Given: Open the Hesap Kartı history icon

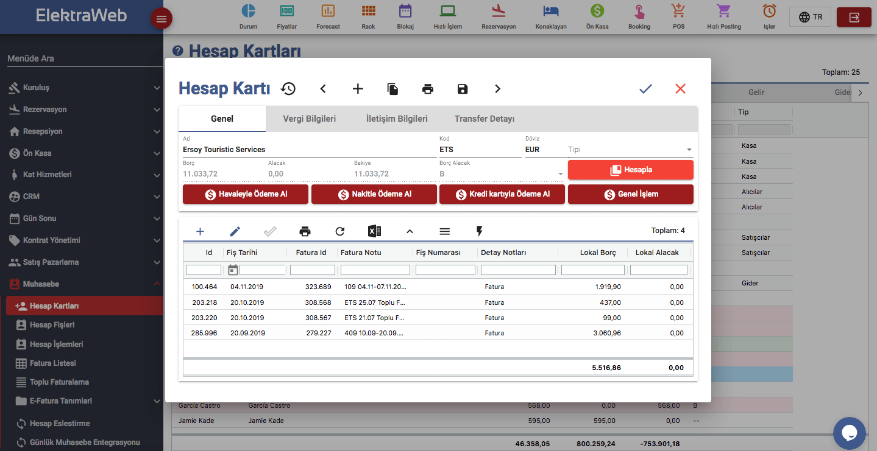Looking at the screenshot, I should pyautogui.click(x=288, y=89).
